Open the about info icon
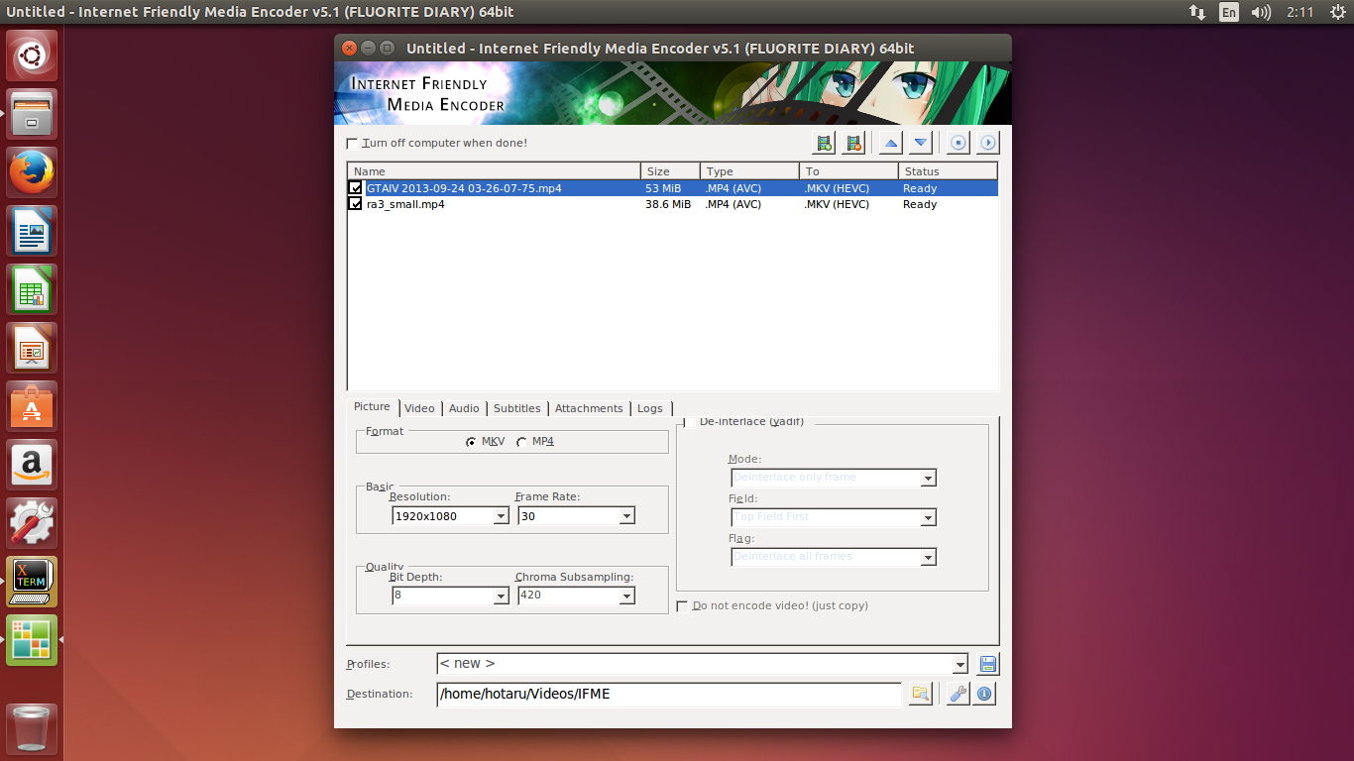 [x=984, y=694]
